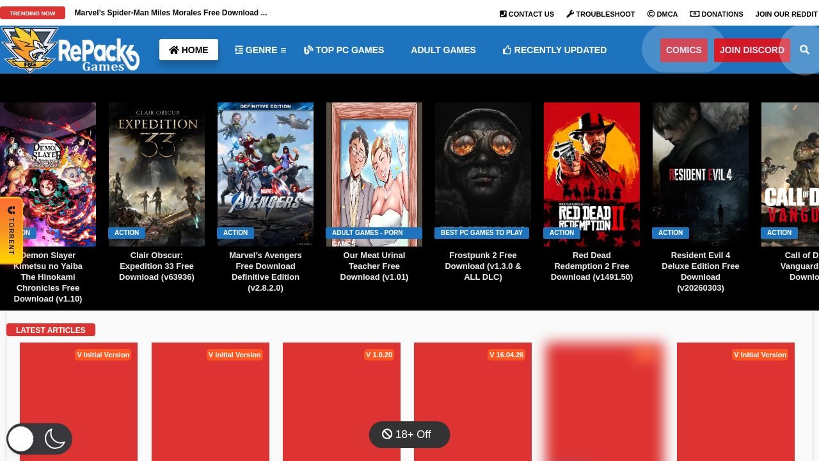Click the Comics button
819x461 pixels.
684,50
